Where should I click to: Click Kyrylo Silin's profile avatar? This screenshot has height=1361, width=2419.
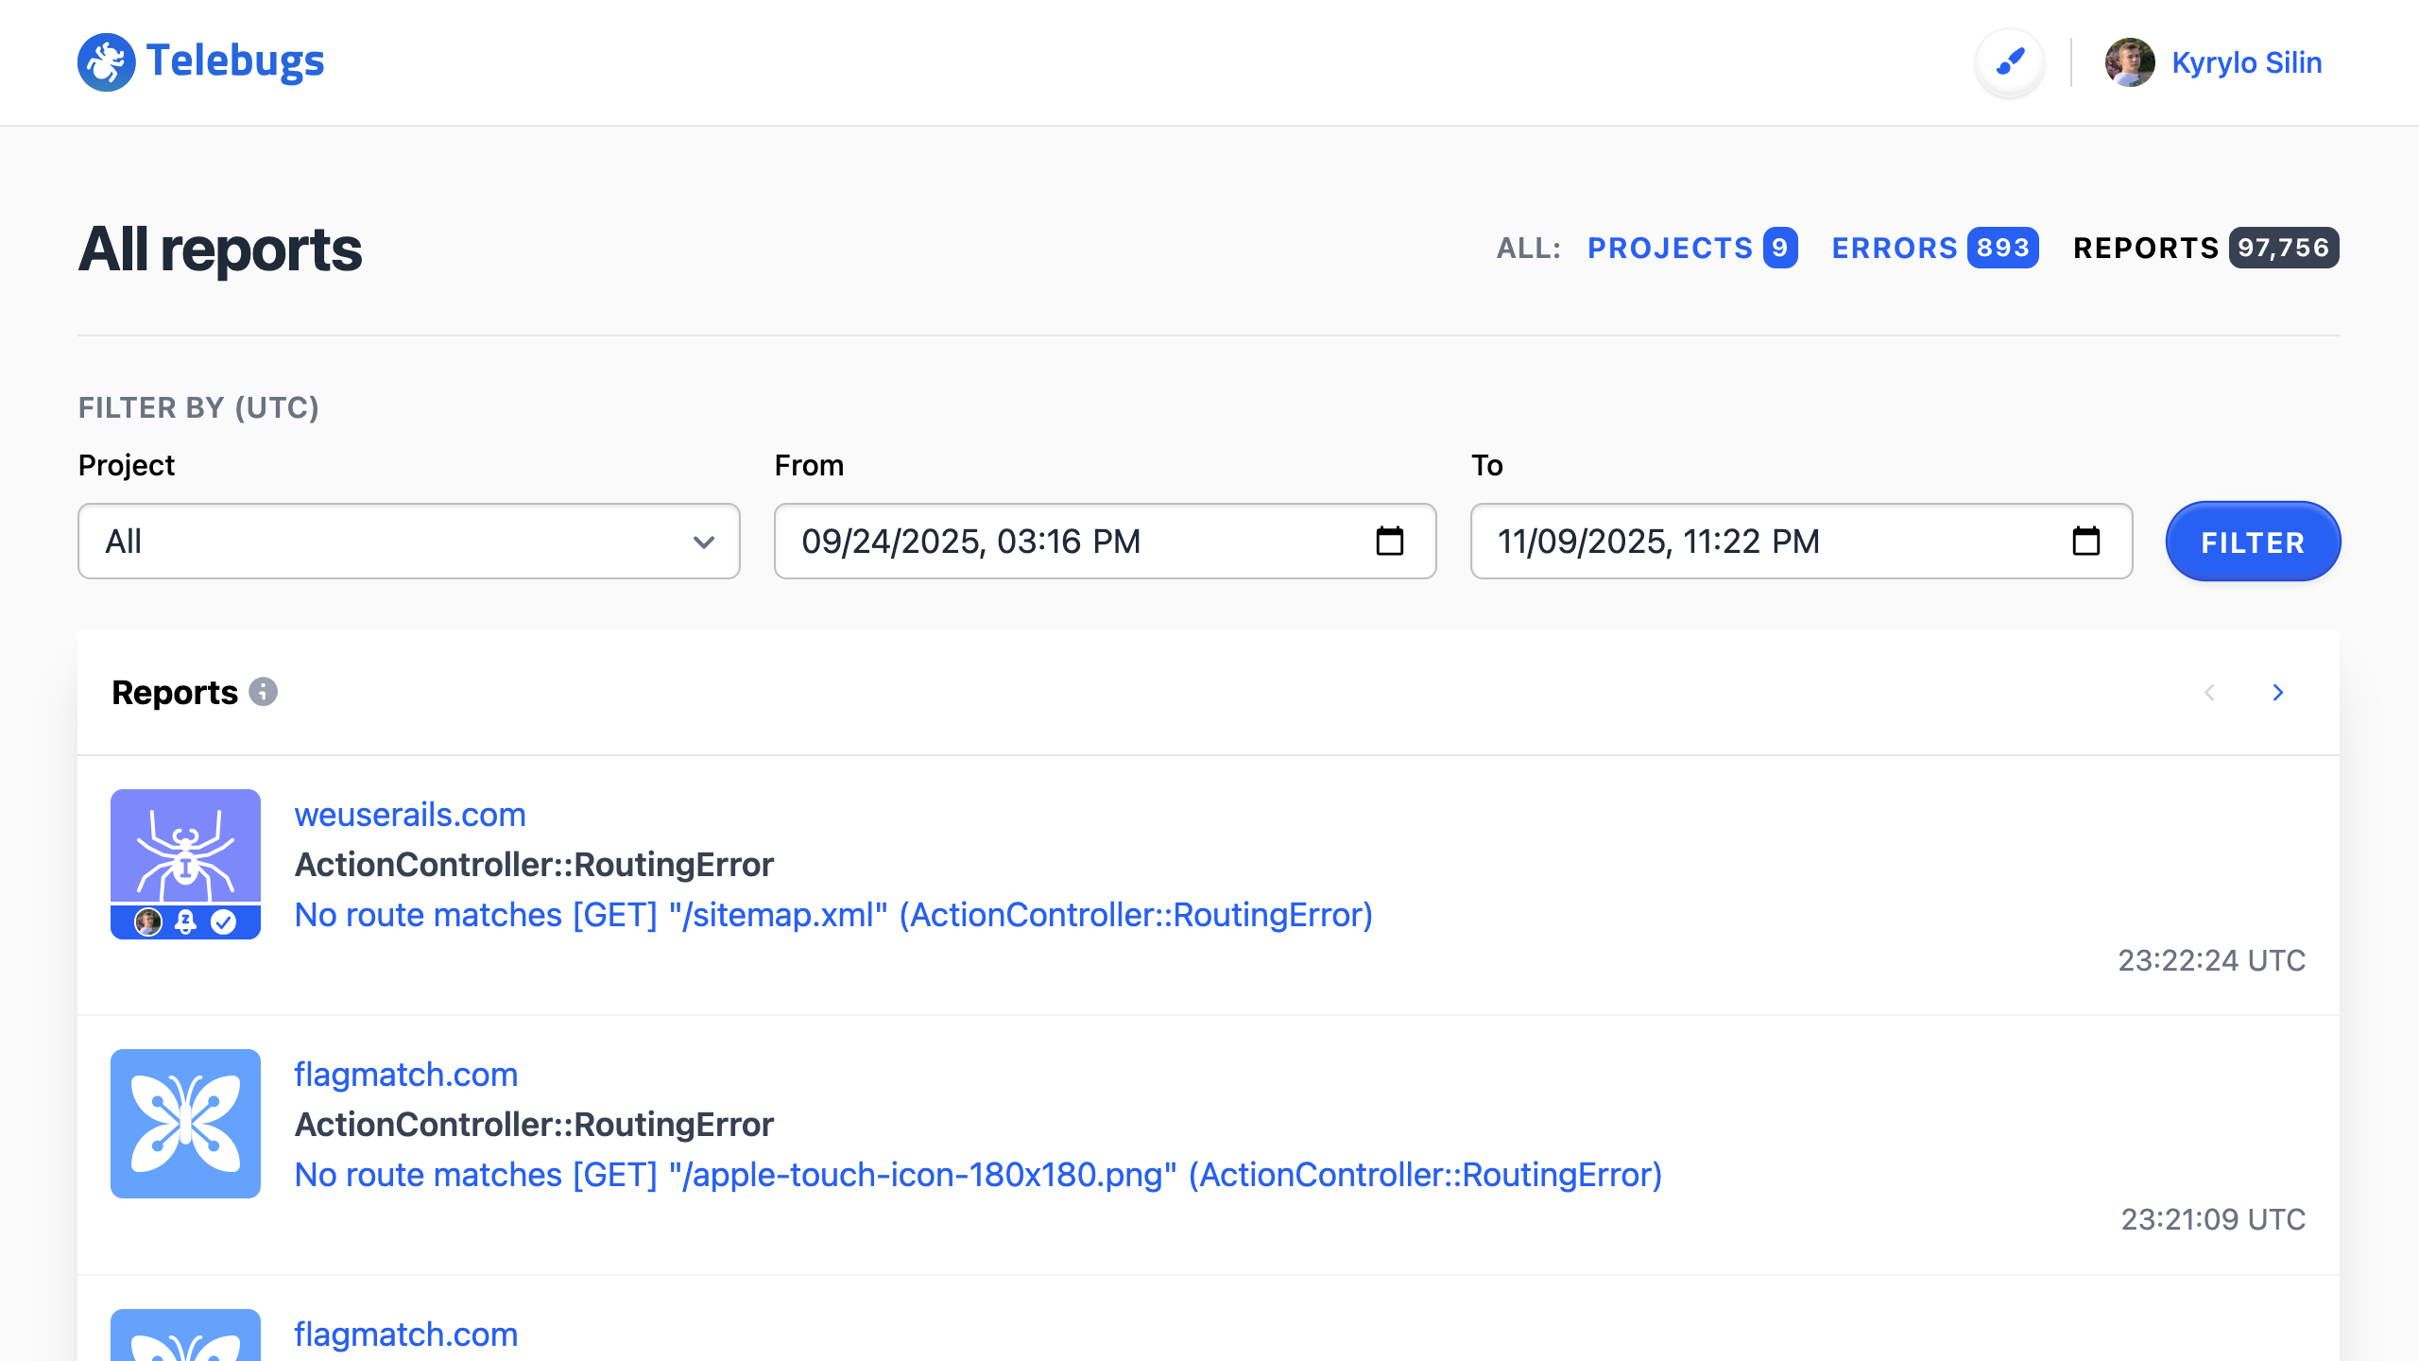2128,62
